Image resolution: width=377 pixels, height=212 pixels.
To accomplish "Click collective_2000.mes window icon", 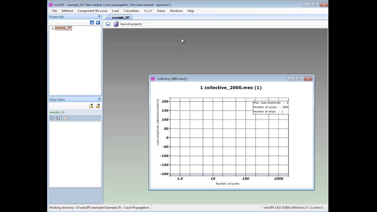I will point(153,79).
